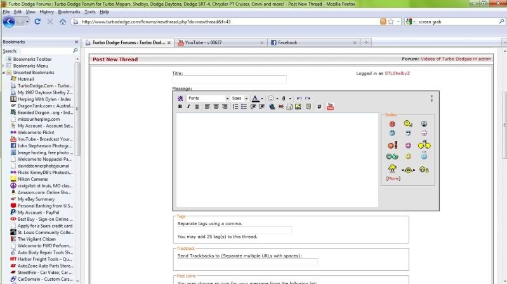This screenshot has height=284, width=507.
Task: Insert the sunglasses cool smiley
Action: pyautogui.click(x=408, y=133)
